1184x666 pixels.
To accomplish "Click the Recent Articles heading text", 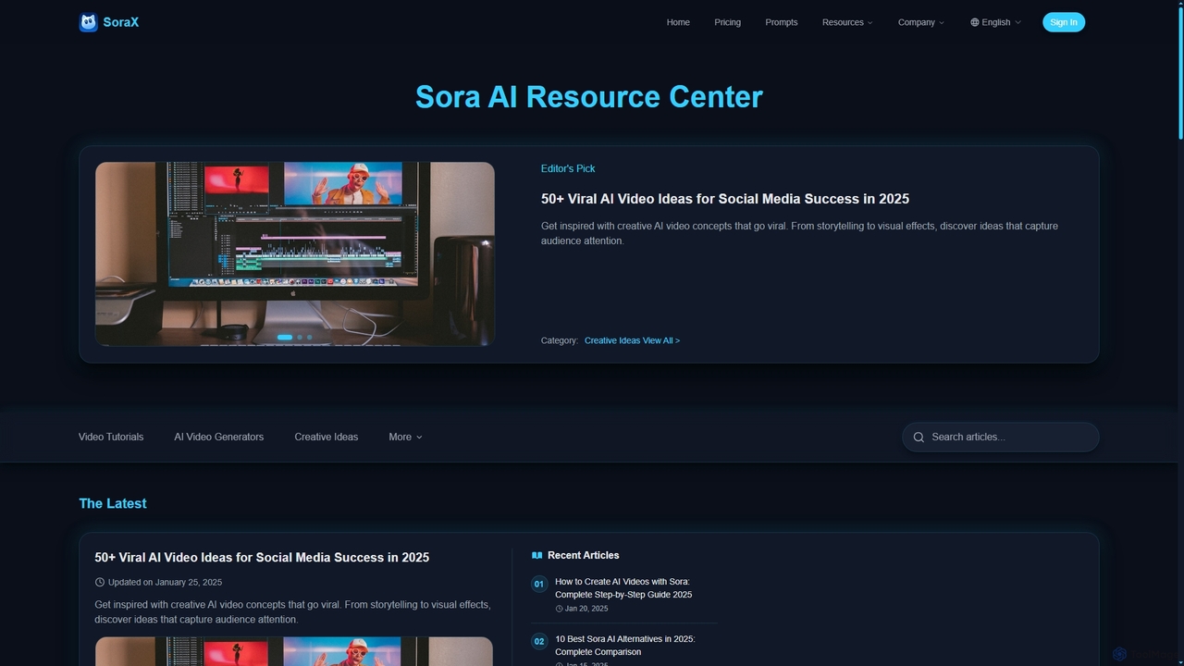I will point(584,555).
